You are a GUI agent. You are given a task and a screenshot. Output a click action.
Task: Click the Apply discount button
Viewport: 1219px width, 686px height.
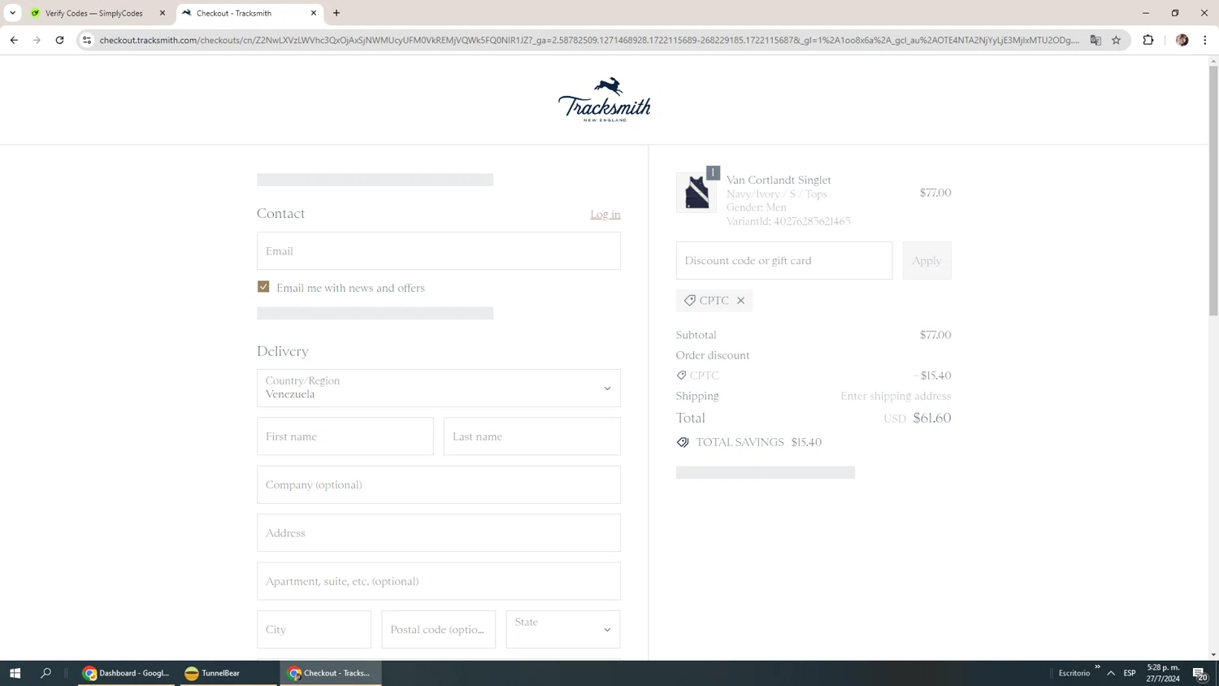point(926,261)
